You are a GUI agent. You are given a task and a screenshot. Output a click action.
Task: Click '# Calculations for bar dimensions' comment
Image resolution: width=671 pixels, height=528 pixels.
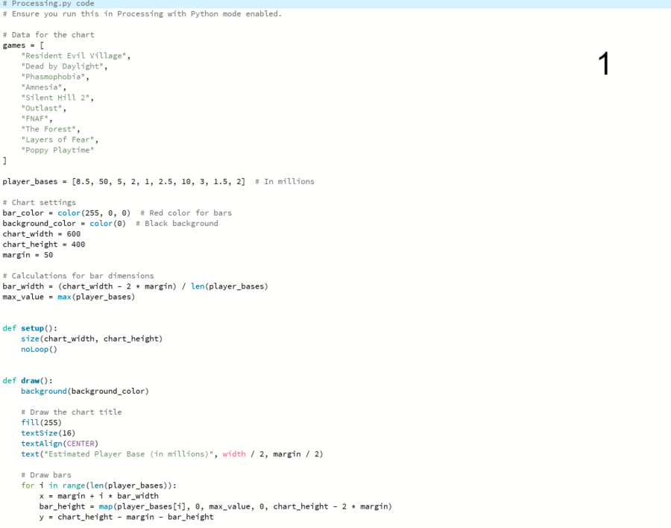pyautogui.click(x=78, y=276)
